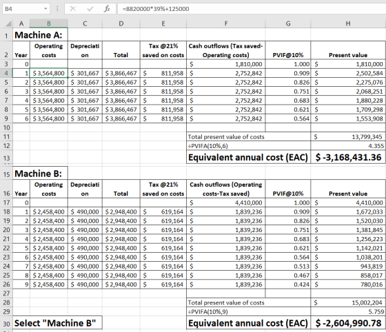
Task: Select PVIF value 0.424 in row 26
Action: point(288,284)
